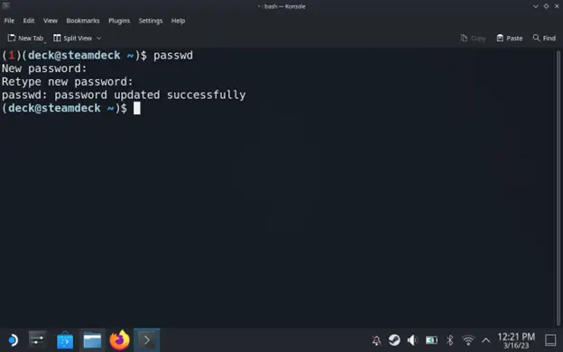Open Find in the Konsole toolbar
The height and width of the screenshot is (352, 563).
click(544, 38)
